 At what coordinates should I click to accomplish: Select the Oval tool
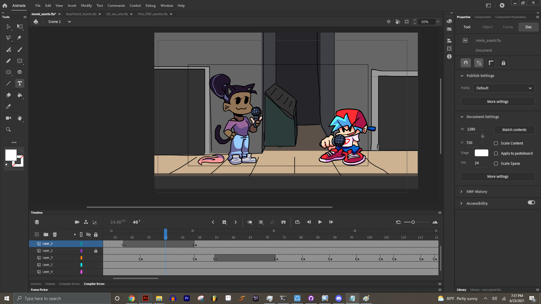point(8,72)
